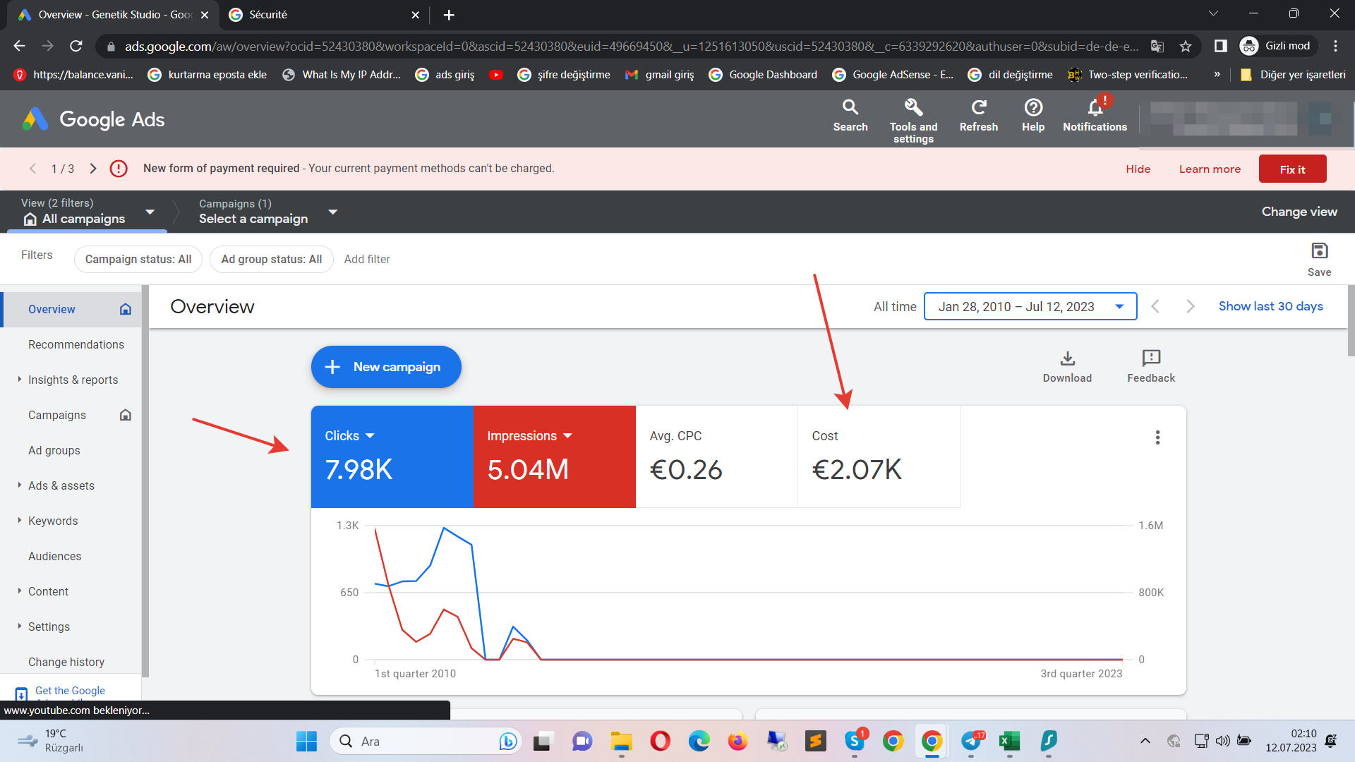1355x762 pixels.
Task: Click the Fix it button
Action: [1292, 169]
